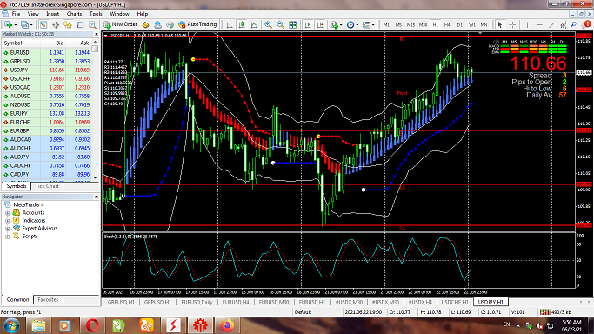Select the M1 timeframe button
The width and height of the screenshot is (594, 334).
pos(386,25)
